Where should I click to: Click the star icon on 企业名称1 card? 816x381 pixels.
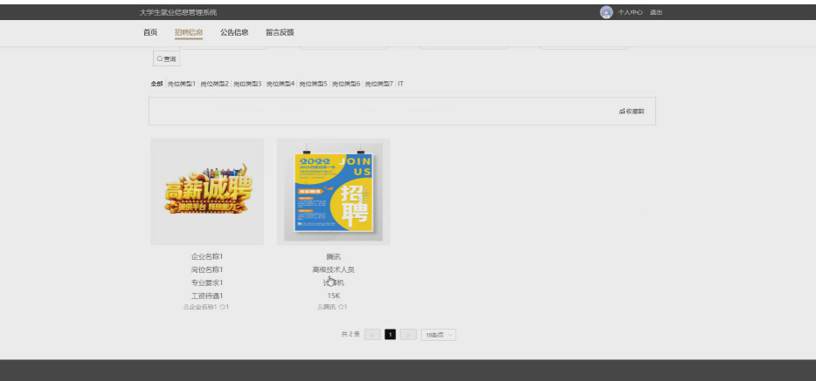pyautogui.click(x=222, y=307)
